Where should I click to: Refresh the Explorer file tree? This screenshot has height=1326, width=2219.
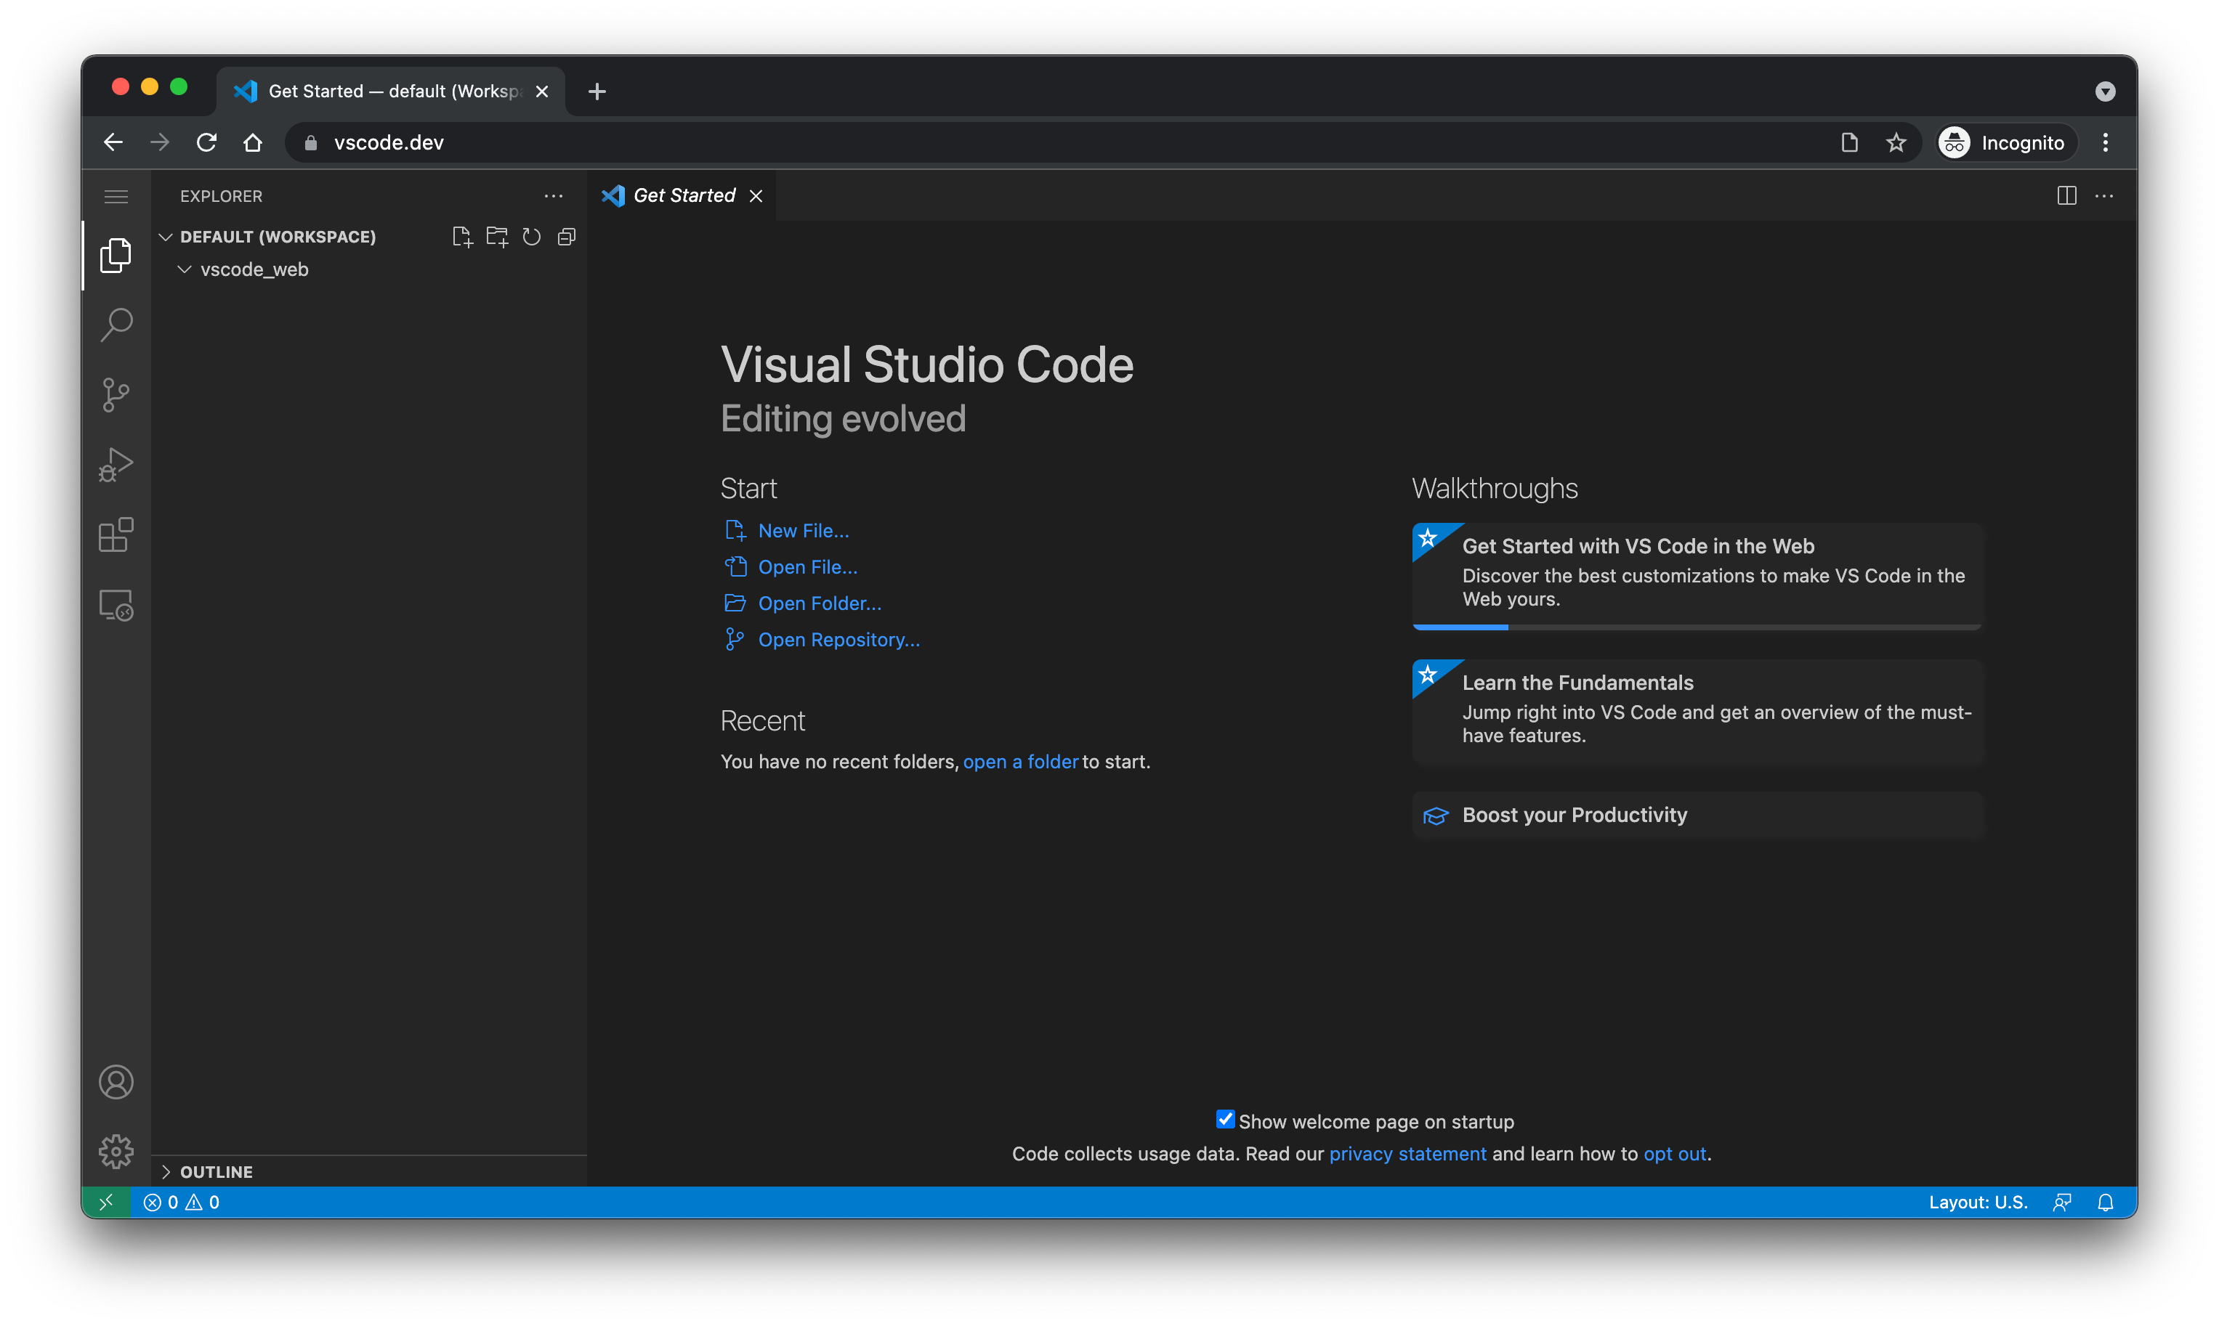point(531,237)
